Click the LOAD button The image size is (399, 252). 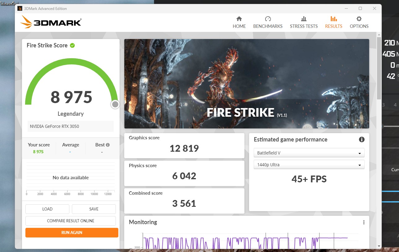coord(47,209)
